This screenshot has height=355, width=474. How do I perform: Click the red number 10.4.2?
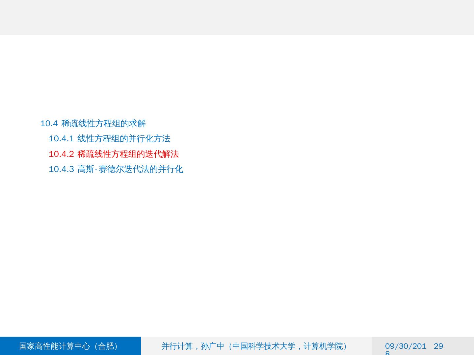pos(61,154)
